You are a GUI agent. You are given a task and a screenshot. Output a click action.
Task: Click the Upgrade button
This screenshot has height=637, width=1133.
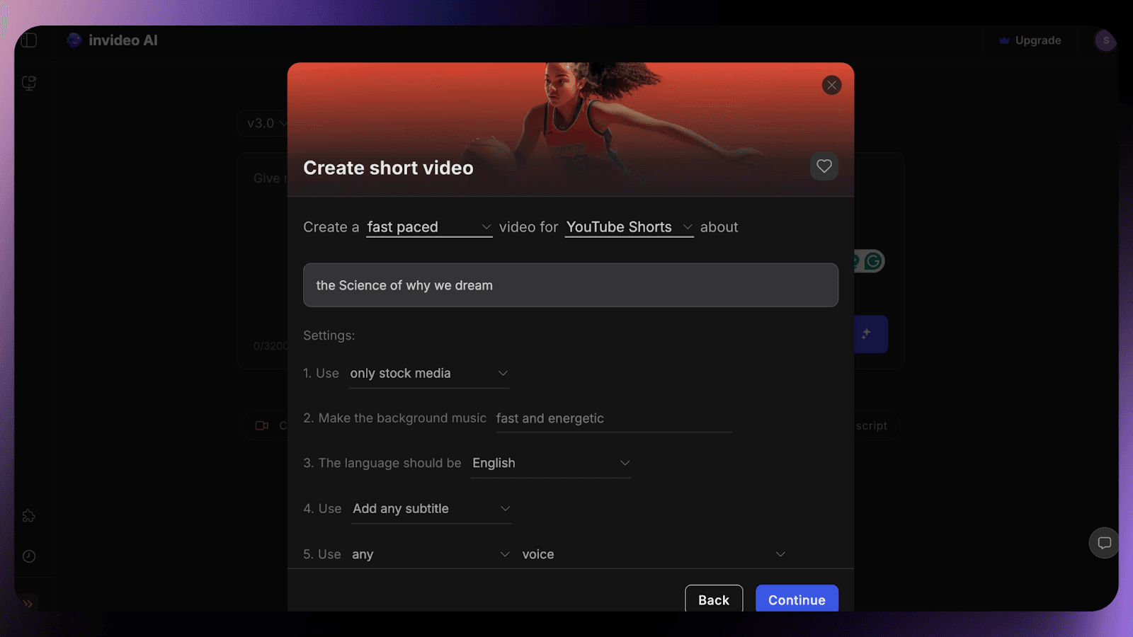pos(1030,40)
